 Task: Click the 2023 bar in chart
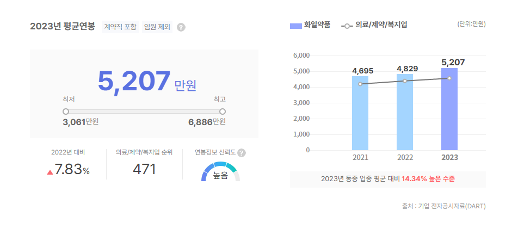pyautogui.click(x=449, y=109)
